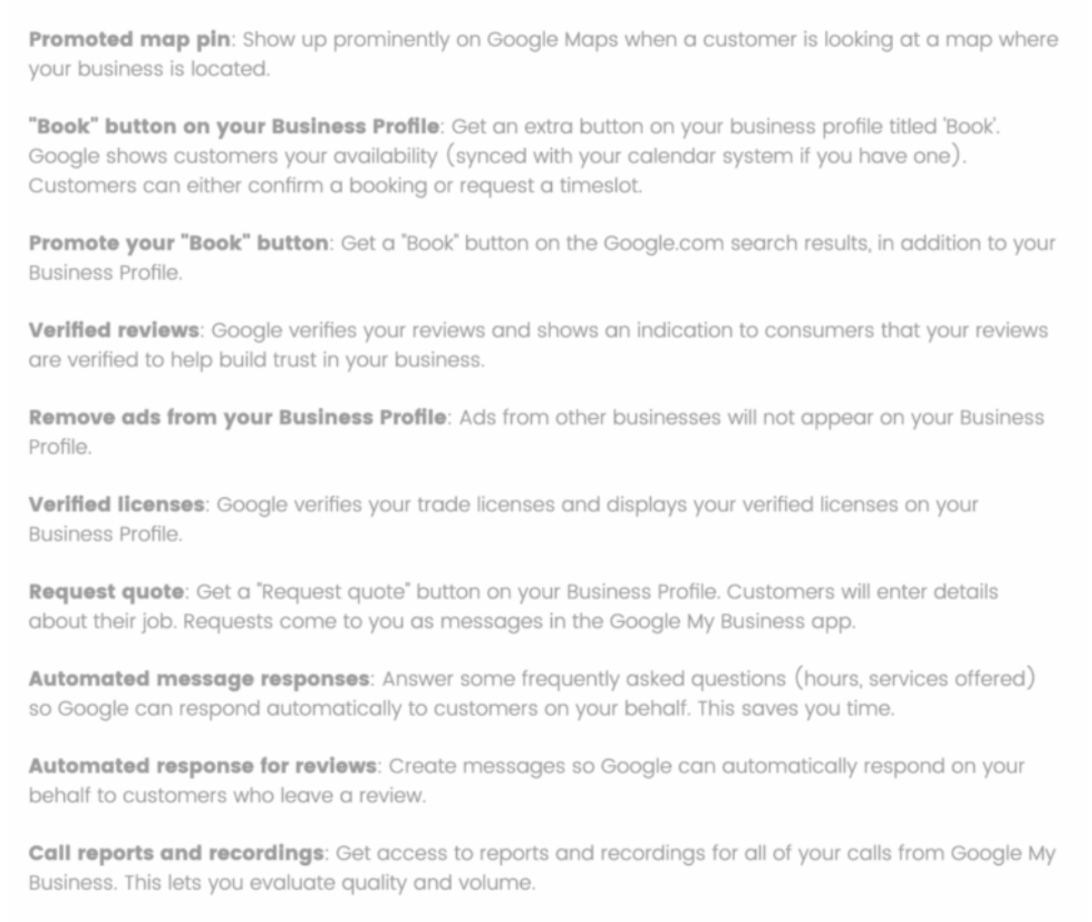Select the "Automated response for reviews" heading

point(202,766)
